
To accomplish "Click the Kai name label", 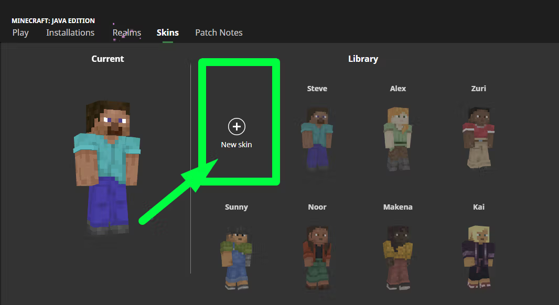I will [x=479, y=207].
